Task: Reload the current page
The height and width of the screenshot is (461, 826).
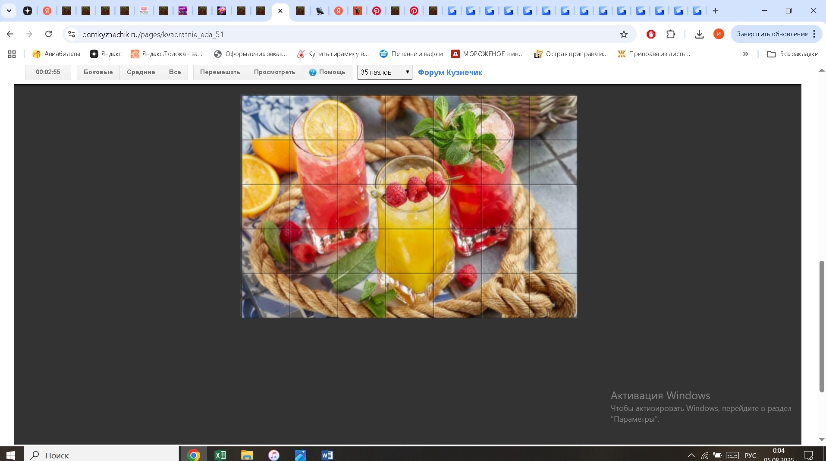Action: tap(49, 34)
